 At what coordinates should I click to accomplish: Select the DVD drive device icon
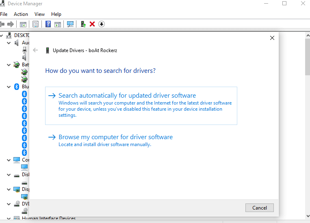24,211
